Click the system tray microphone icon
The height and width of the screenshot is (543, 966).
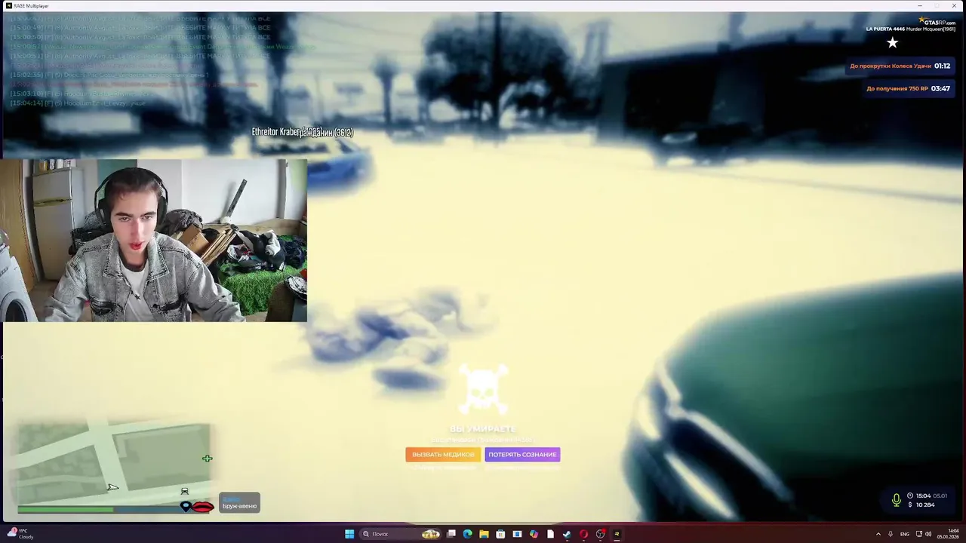(891, 534)
